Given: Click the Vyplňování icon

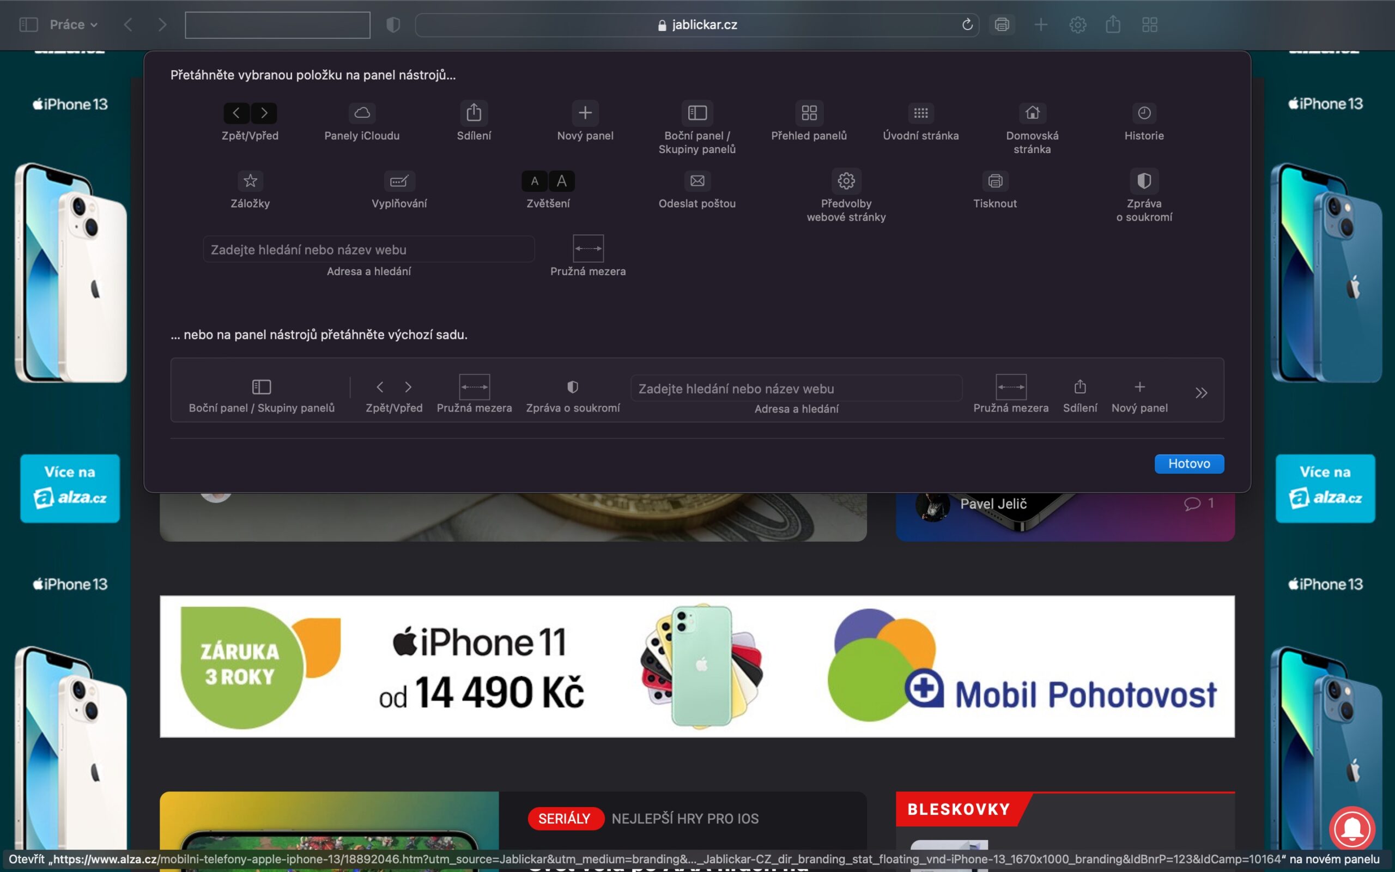Looking at the screenshot, I should click(x=399, y=180).
